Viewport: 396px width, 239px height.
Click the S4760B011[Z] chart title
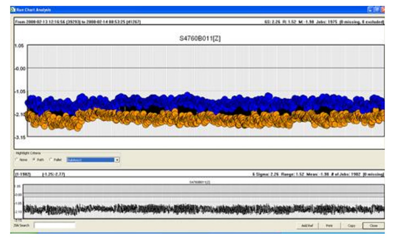(196, 39)
